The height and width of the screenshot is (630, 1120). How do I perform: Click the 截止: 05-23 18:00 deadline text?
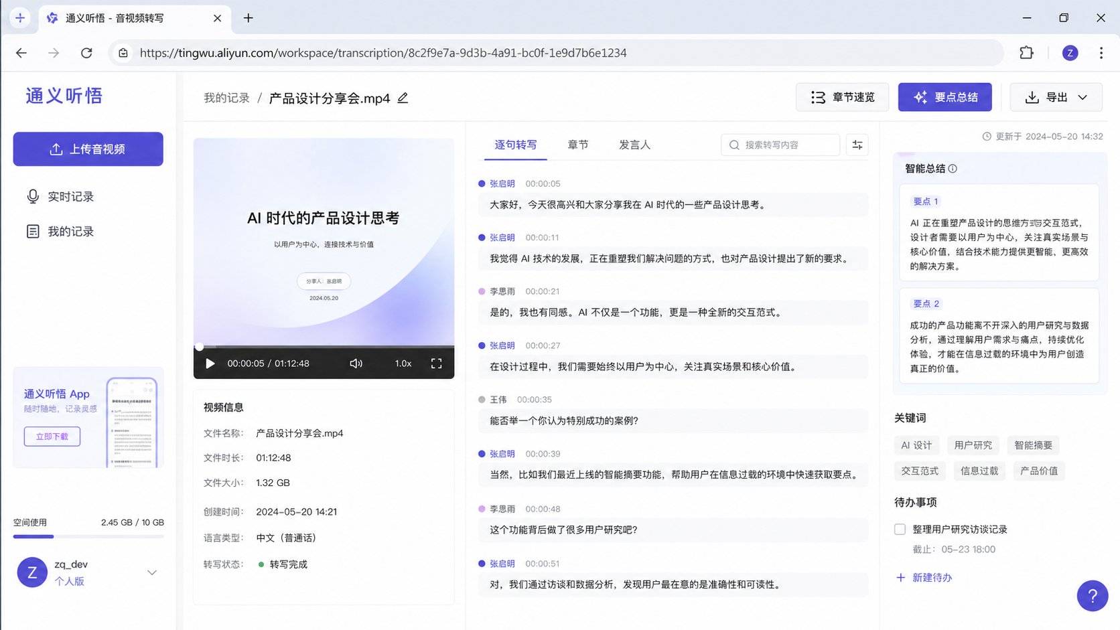[x=954, y=549]
